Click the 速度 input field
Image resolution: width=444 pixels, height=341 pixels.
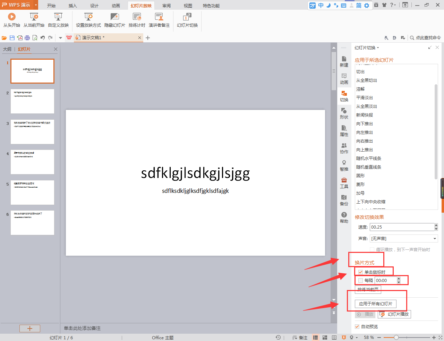click(x=402, y=227)
